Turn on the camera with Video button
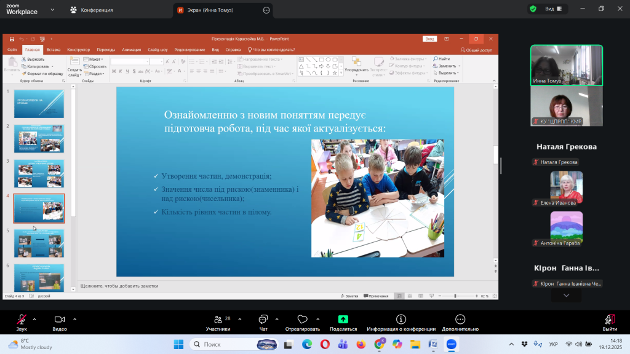This screenshot has width=630, height=354. coord(60,320)
